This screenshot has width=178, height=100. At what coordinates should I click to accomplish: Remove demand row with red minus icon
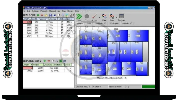[x=42, y=15]
